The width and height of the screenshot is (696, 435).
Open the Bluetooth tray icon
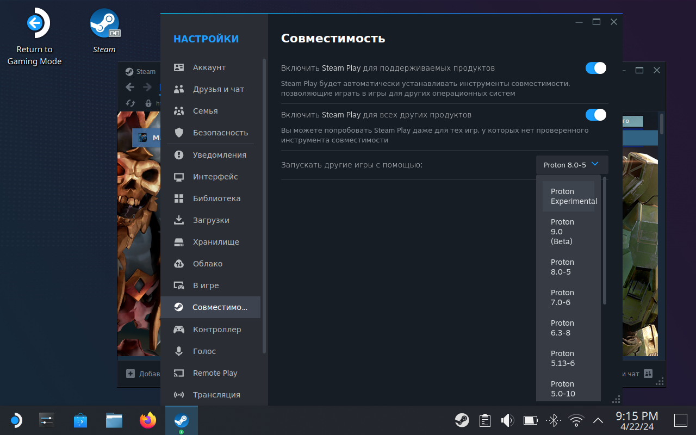553,420
